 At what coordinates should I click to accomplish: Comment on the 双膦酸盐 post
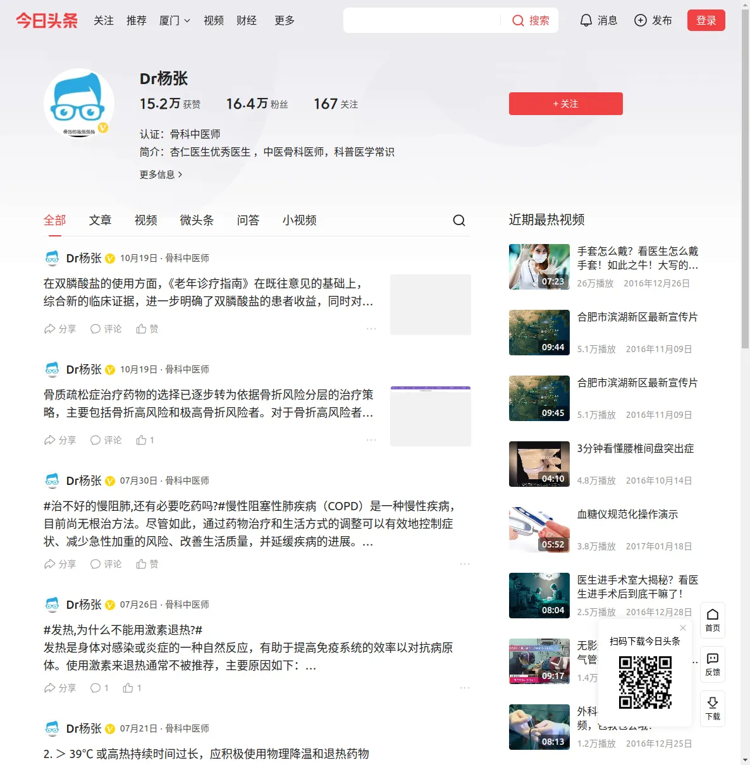(x=106, y=329)
